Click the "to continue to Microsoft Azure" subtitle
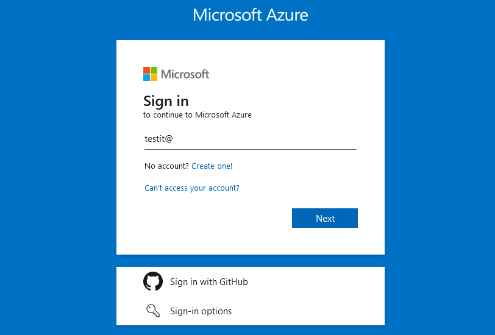The width and height of the screenshot is (495, 335). tap(198, 115)
